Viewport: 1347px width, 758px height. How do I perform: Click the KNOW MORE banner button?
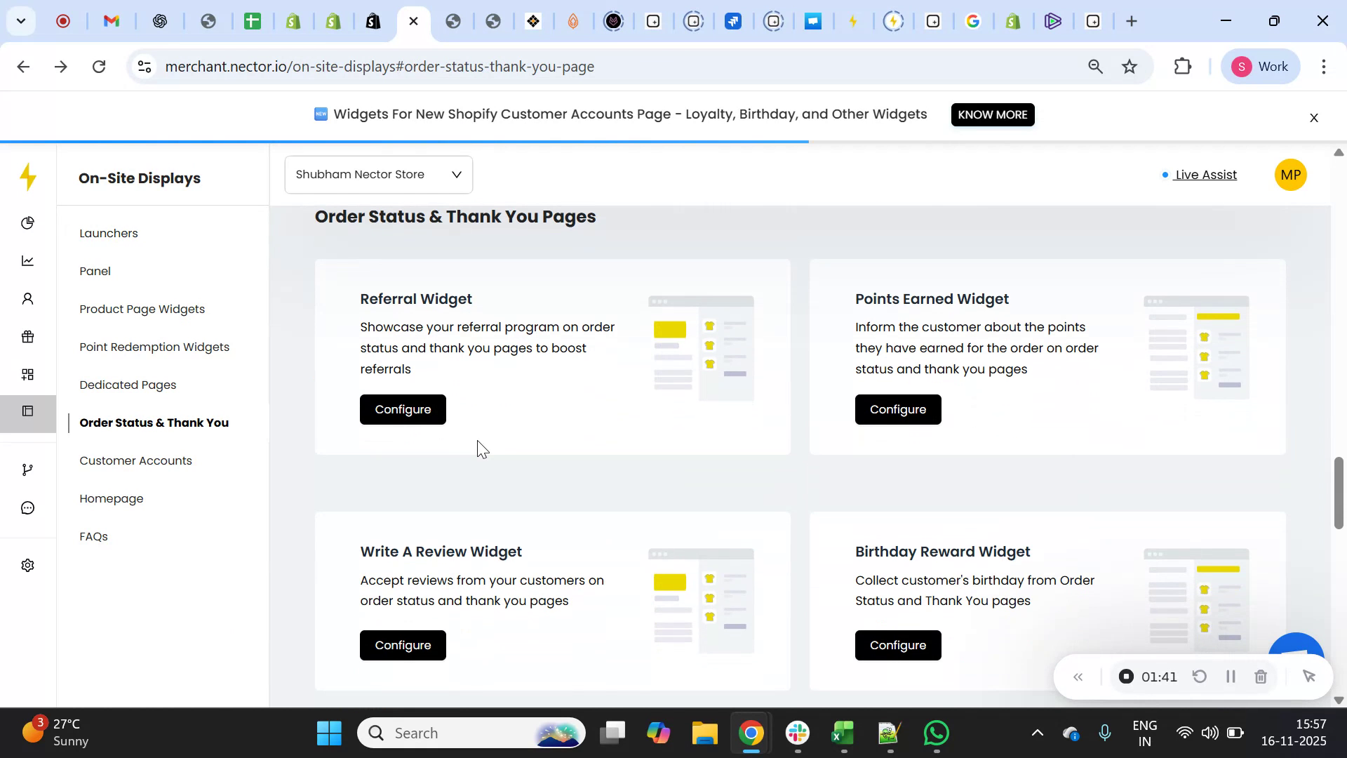(x=992, y=115)
